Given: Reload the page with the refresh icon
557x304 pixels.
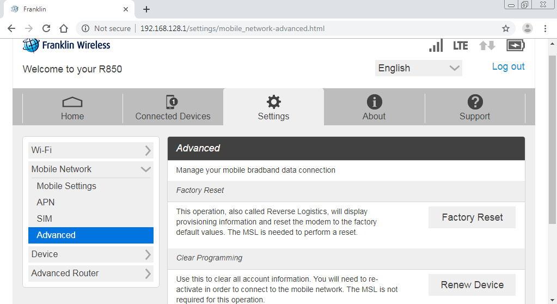Looking at the screenshot, I should tap(46, 28).
